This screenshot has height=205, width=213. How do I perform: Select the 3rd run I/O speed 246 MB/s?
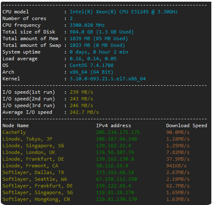tap(81, 105)
